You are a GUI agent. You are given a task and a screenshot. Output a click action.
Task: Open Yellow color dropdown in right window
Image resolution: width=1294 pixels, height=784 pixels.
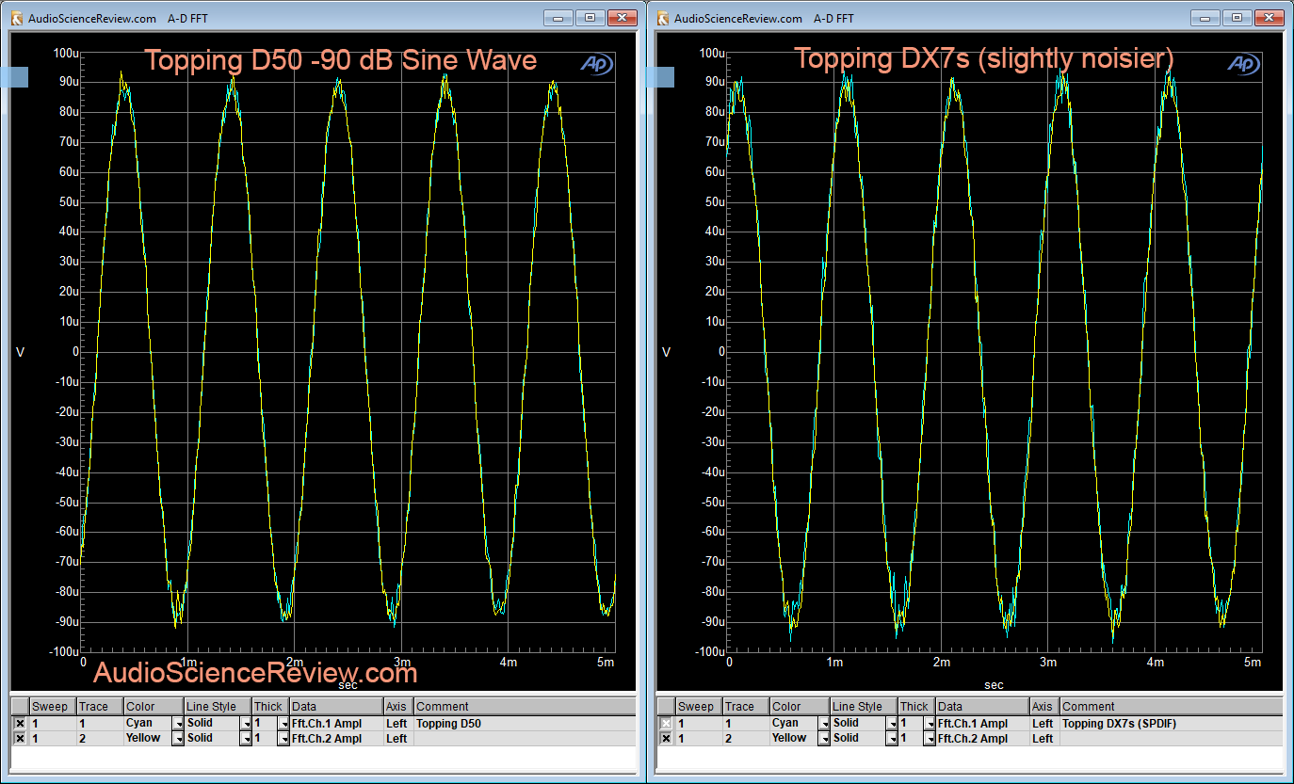pos(823,739)
